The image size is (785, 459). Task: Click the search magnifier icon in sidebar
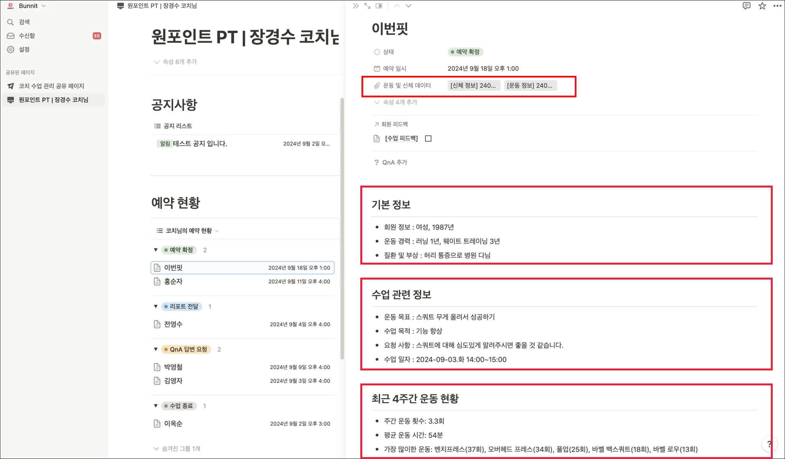(10, 22)
